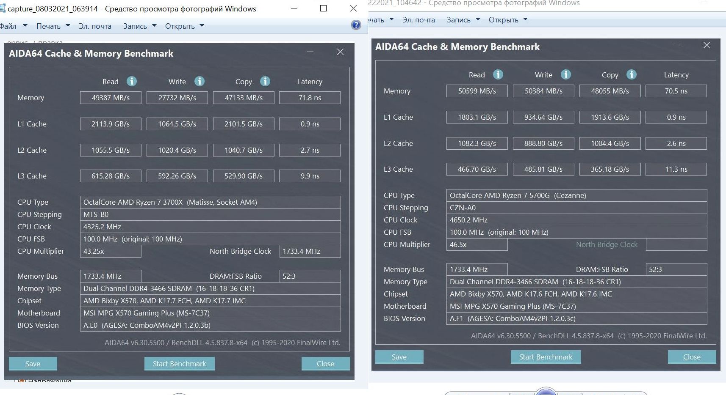Click the memory latency value 70.5 ns
This screenshot has height=395, width=726.
[x=676, y=91]
